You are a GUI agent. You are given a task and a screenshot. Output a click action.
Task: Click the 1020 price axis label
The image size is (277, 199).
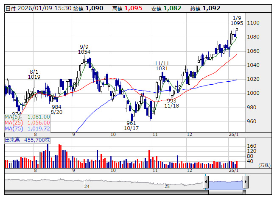coord(253,79)
